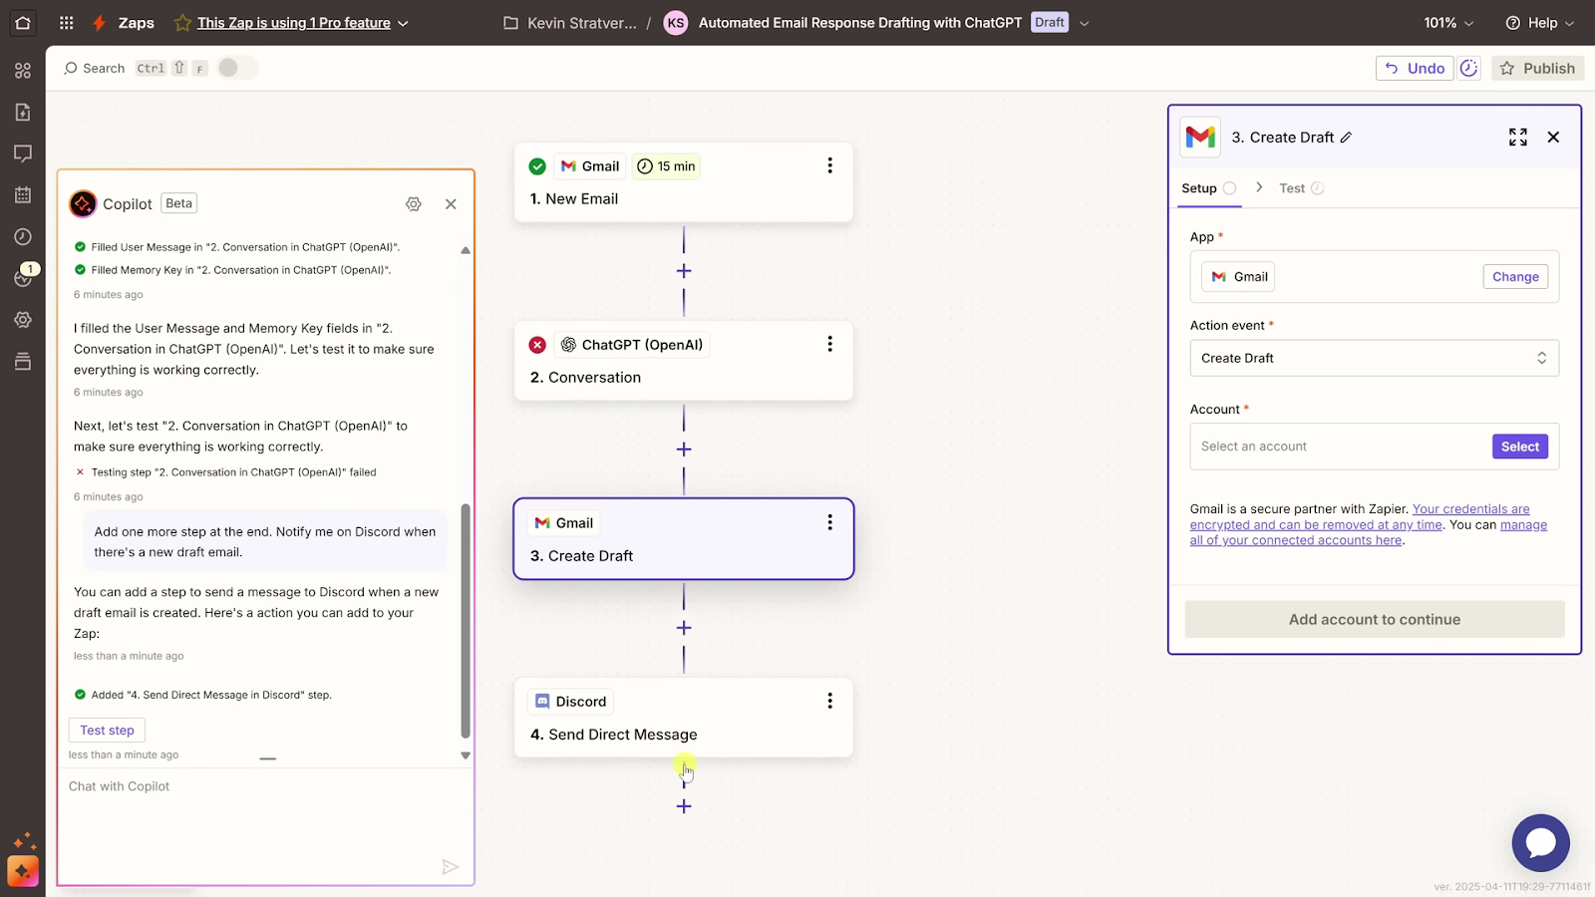Viewport: 1595px width, 897px height.
Task: Click the Undo button
Action: 1415,68
